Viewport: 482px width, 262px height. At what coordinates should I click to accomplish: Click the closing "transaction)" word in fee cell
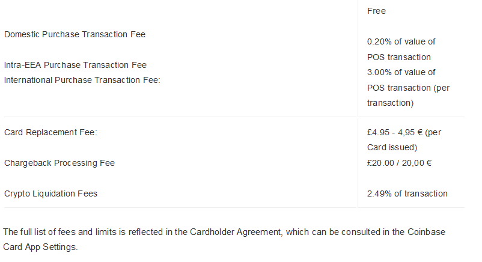(x=390, y=103)
